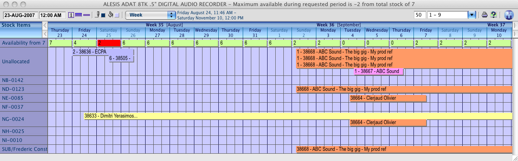Select the pen color tool icon
Viewport: 518px width, 161px height.
pos(98,15)
